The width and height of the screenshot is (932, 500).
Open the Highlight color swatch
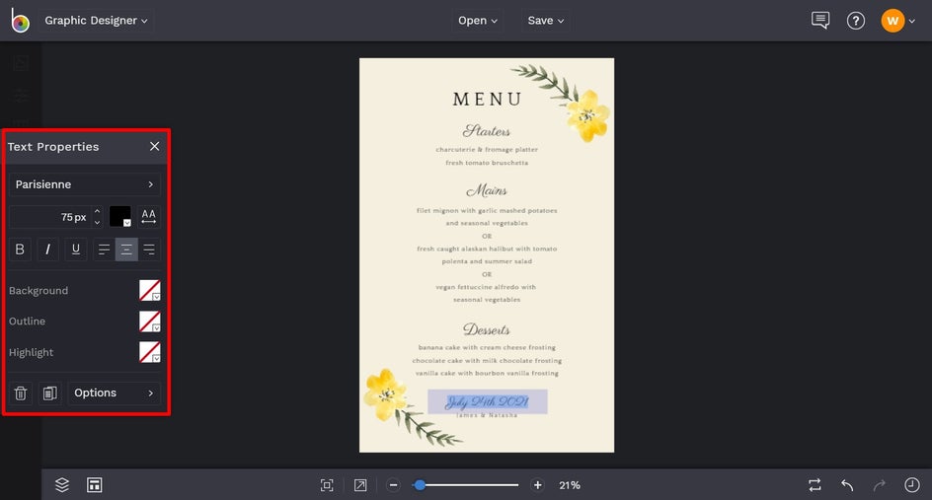click(x=150, y=352)
